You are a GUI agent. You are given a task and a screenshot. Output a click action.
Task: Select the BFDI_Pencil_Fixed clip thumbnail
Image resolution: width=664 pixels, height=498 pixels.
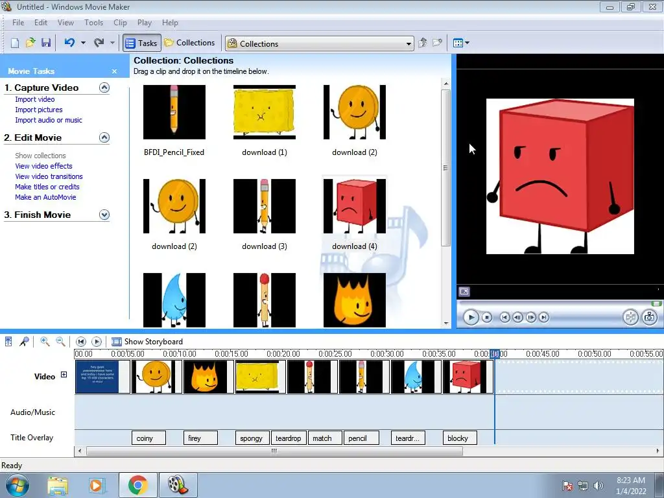pos(174,112)
